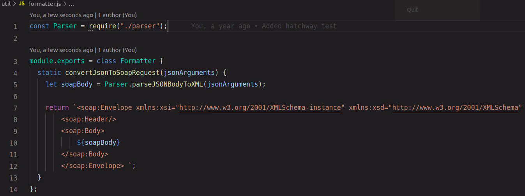
Task: Click the 'xmlns:xsd' attribute text
Action: 366,108
